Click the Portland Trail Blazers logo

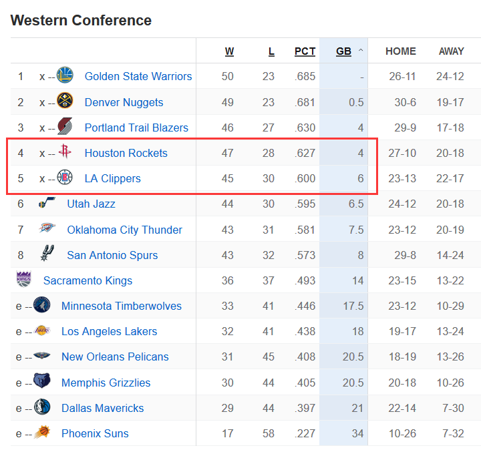[65, 126]
